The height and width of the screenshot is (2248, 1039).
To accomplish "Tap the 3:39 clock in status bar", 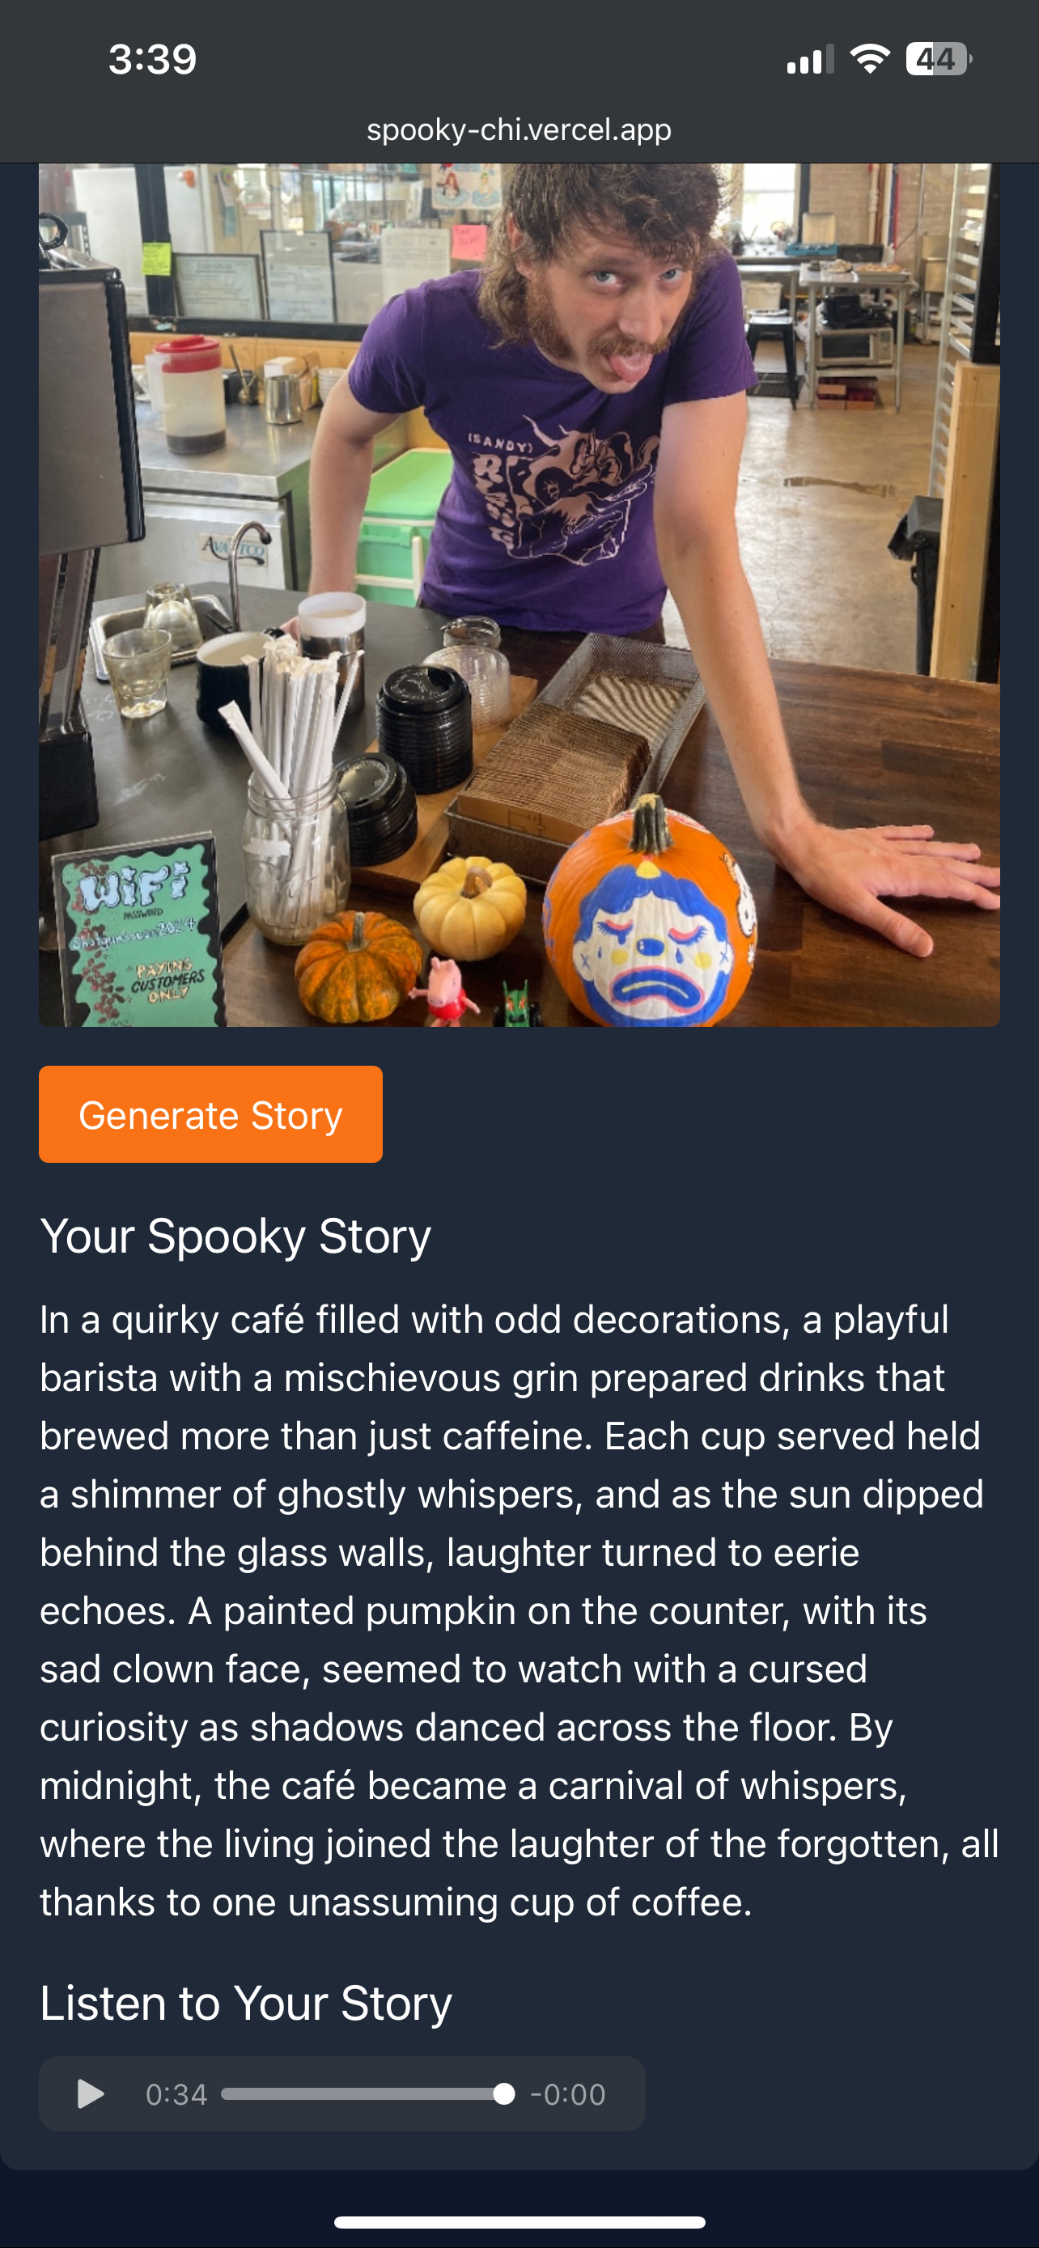I will tap(153, 59).
